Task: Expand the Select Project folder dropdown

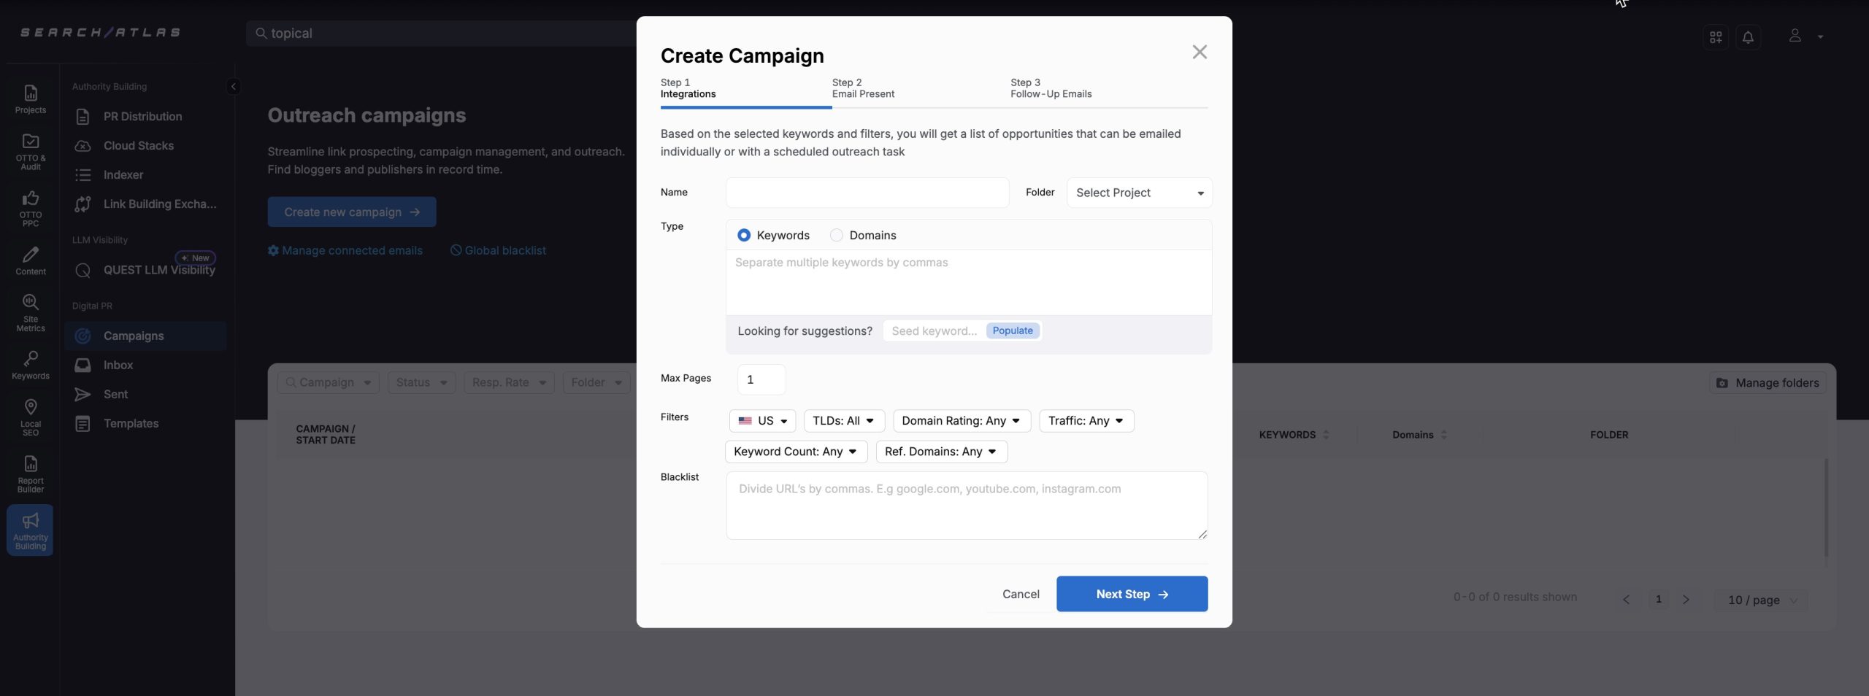Action: click(1138, 193)
